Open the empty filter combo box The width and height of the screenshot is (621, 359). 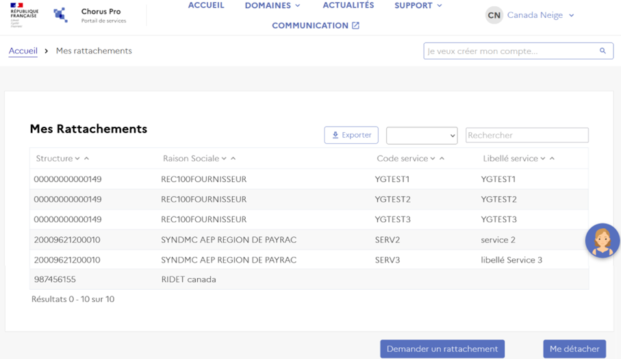tap(422, 136)
